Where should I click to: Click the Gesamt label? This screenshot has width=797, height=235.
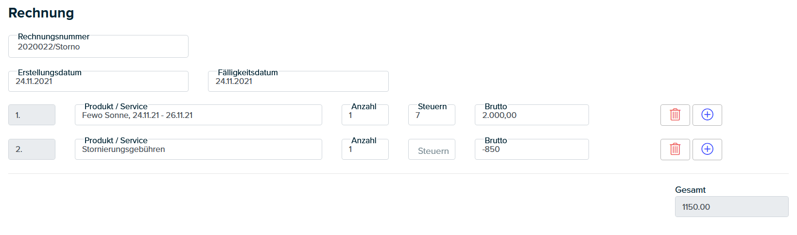(690, 190)
